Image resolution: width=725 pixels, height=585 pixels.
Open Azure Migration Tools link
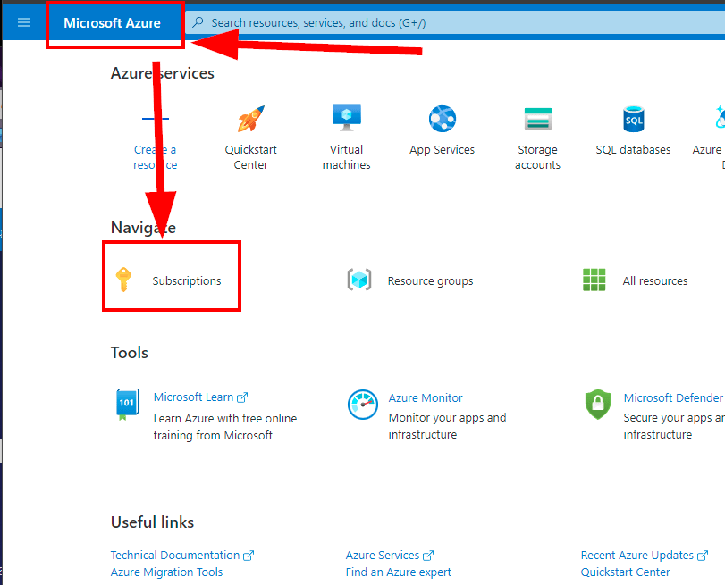tap(166, 572)
